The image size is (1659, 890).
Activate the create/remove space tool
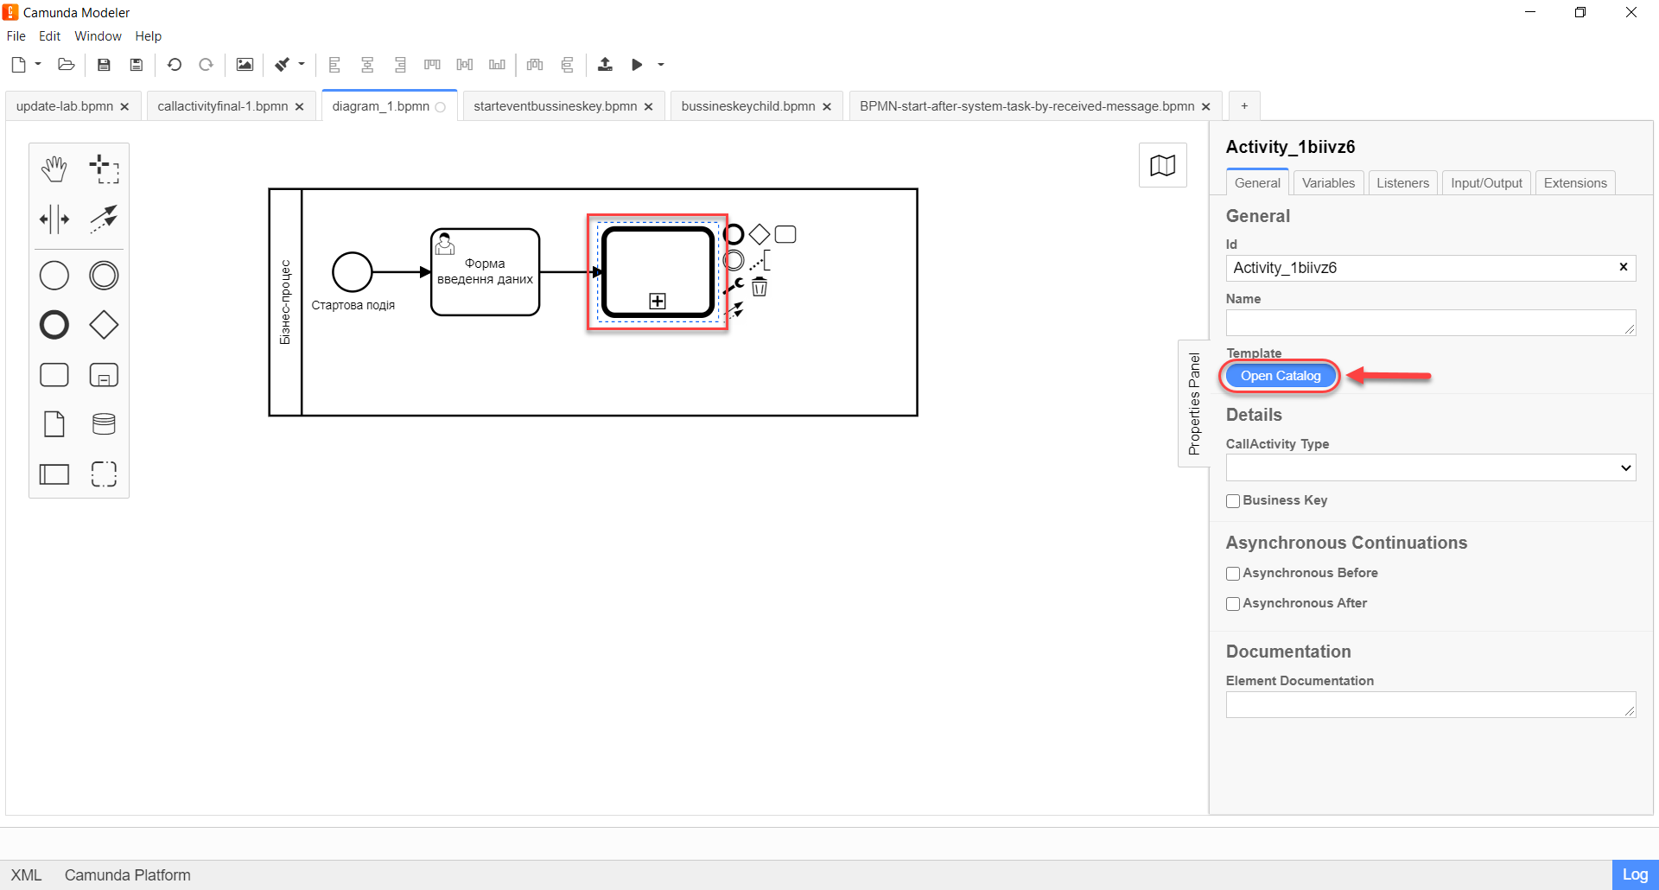tap(54, 219)
